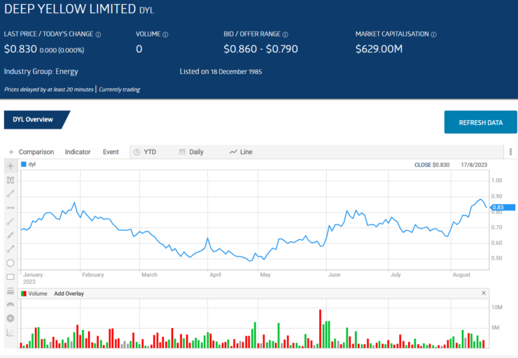Click the 0.83 current price marker

click(503, 207)
